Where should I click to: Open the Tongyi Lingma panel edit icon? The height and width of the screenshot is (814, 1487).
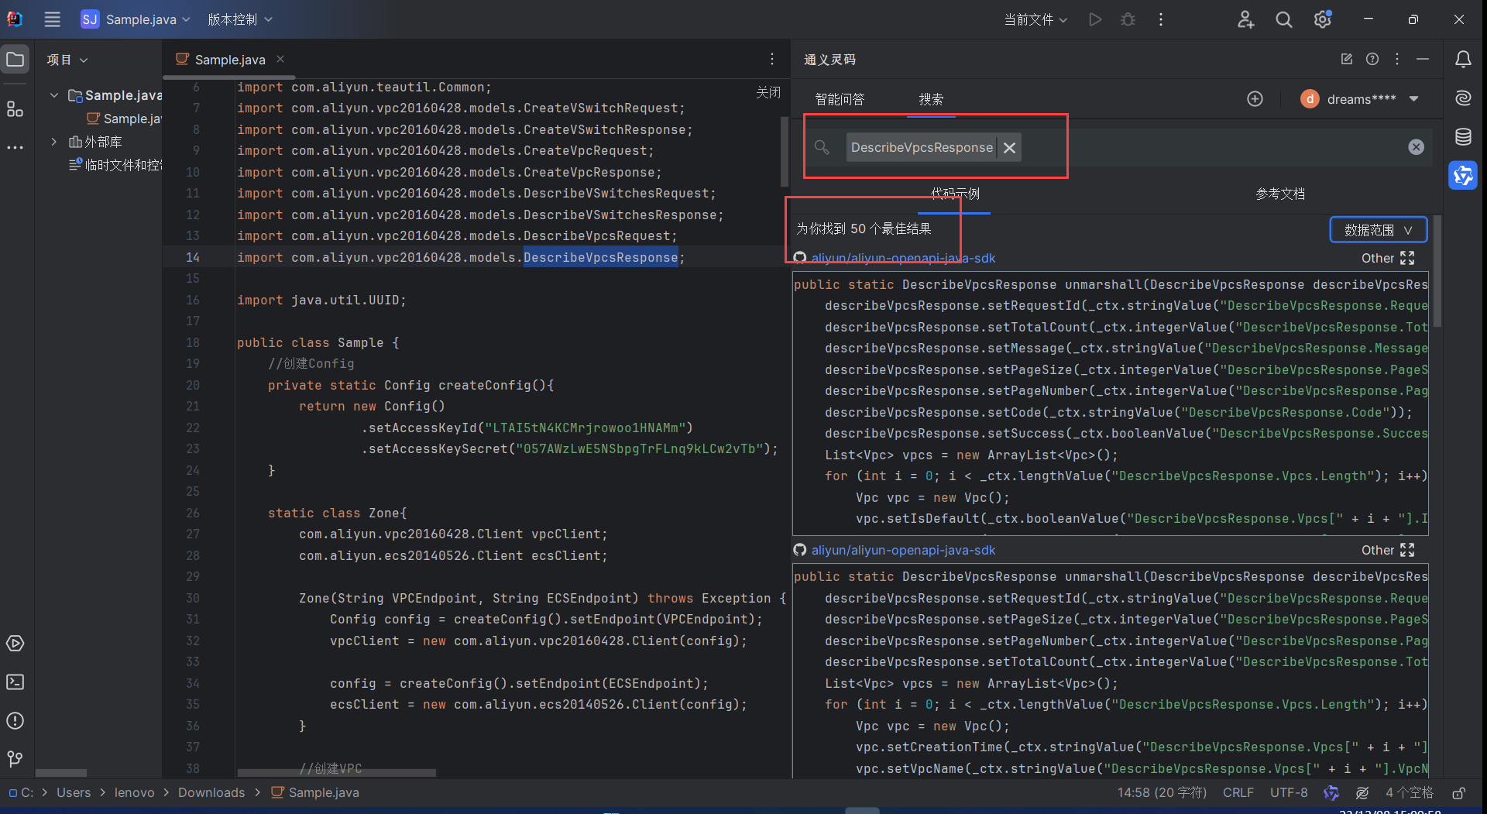[1347, 60]
